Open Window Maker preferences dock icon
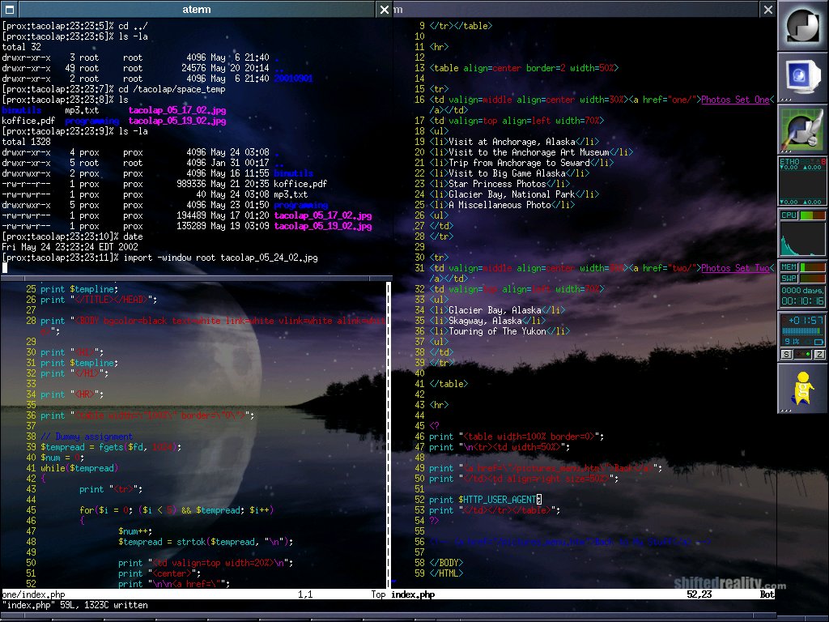The width and height of the screenshot is (829, 622). pyautogui.click(x=802, y=129)
